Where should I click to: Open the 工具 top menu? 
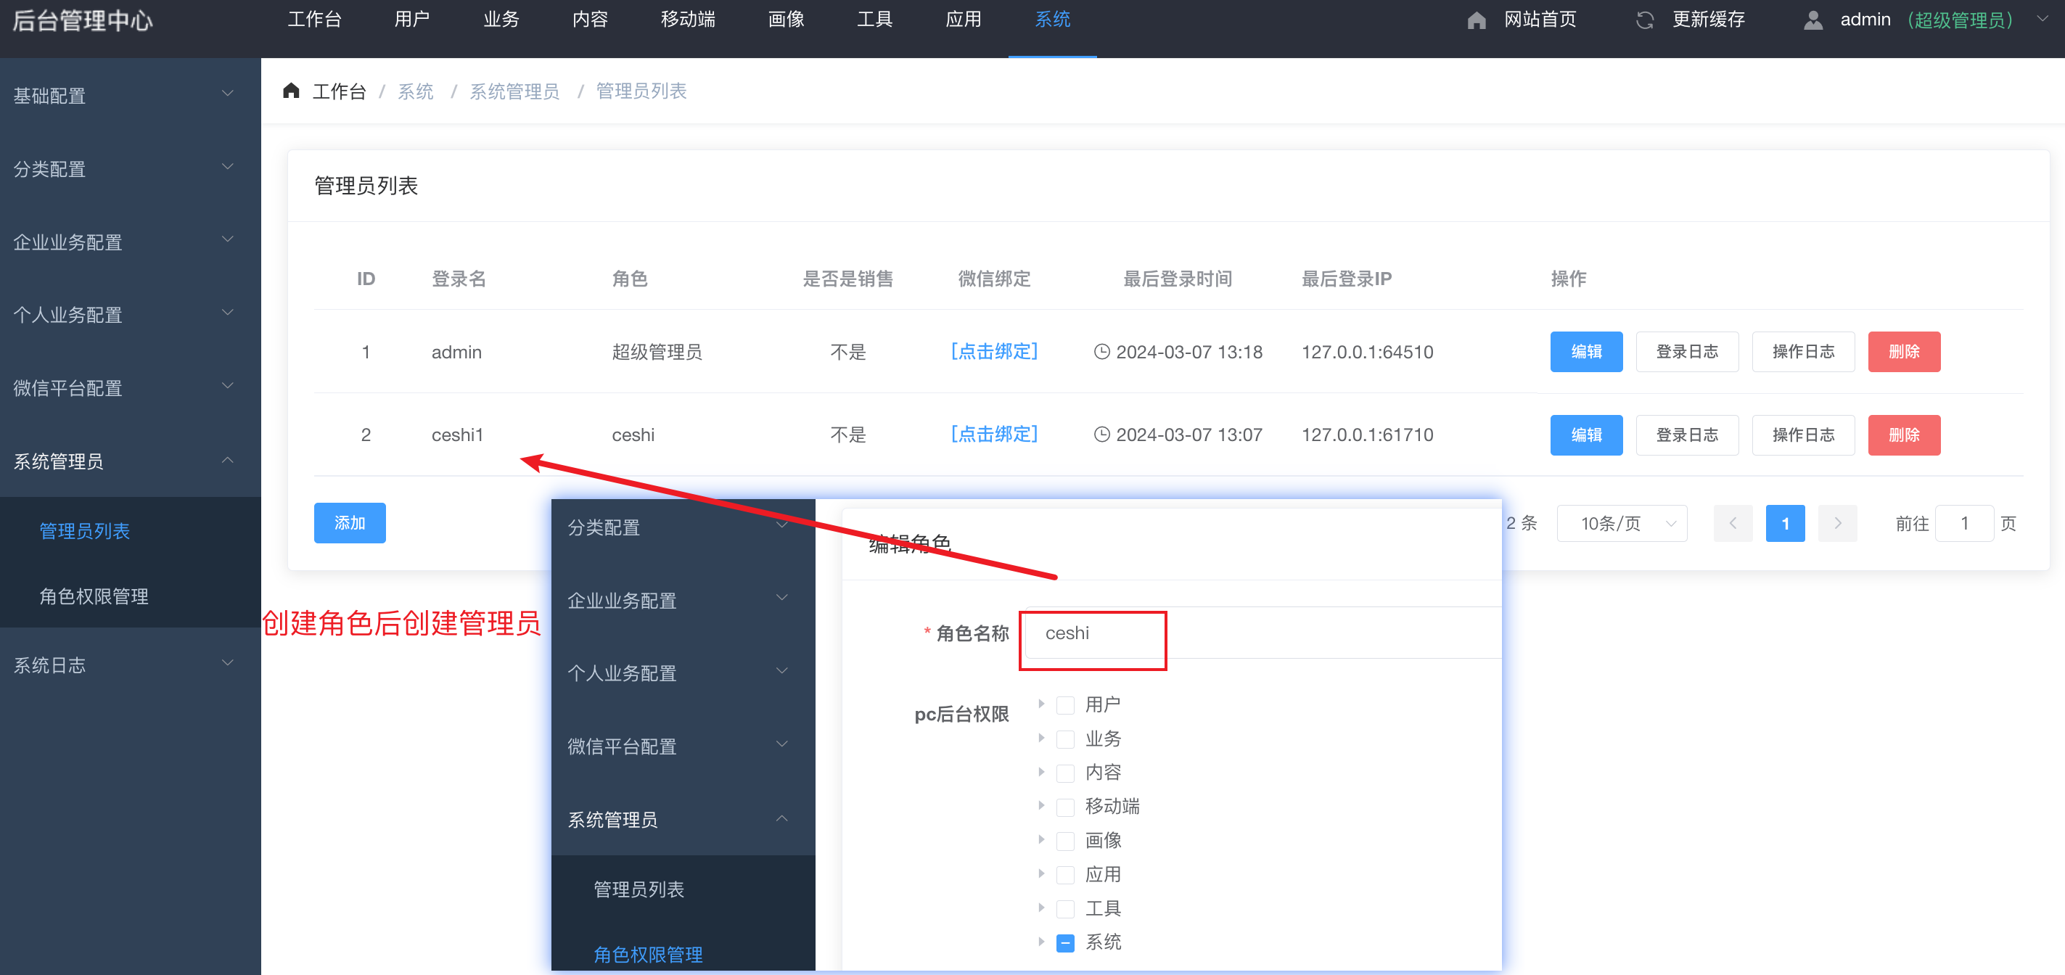pos(874,20)
